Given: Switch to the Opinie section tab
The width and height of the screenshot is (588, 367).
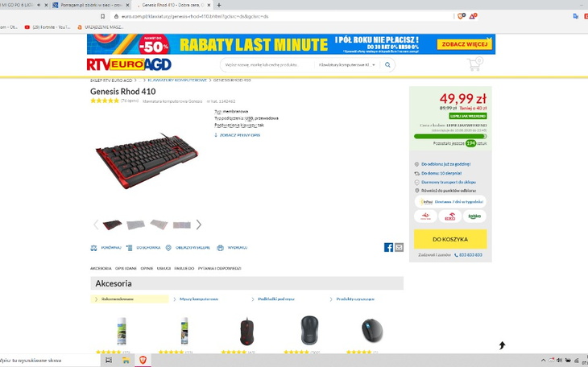Looking at the screenshot, I should (x=147, y=268).
